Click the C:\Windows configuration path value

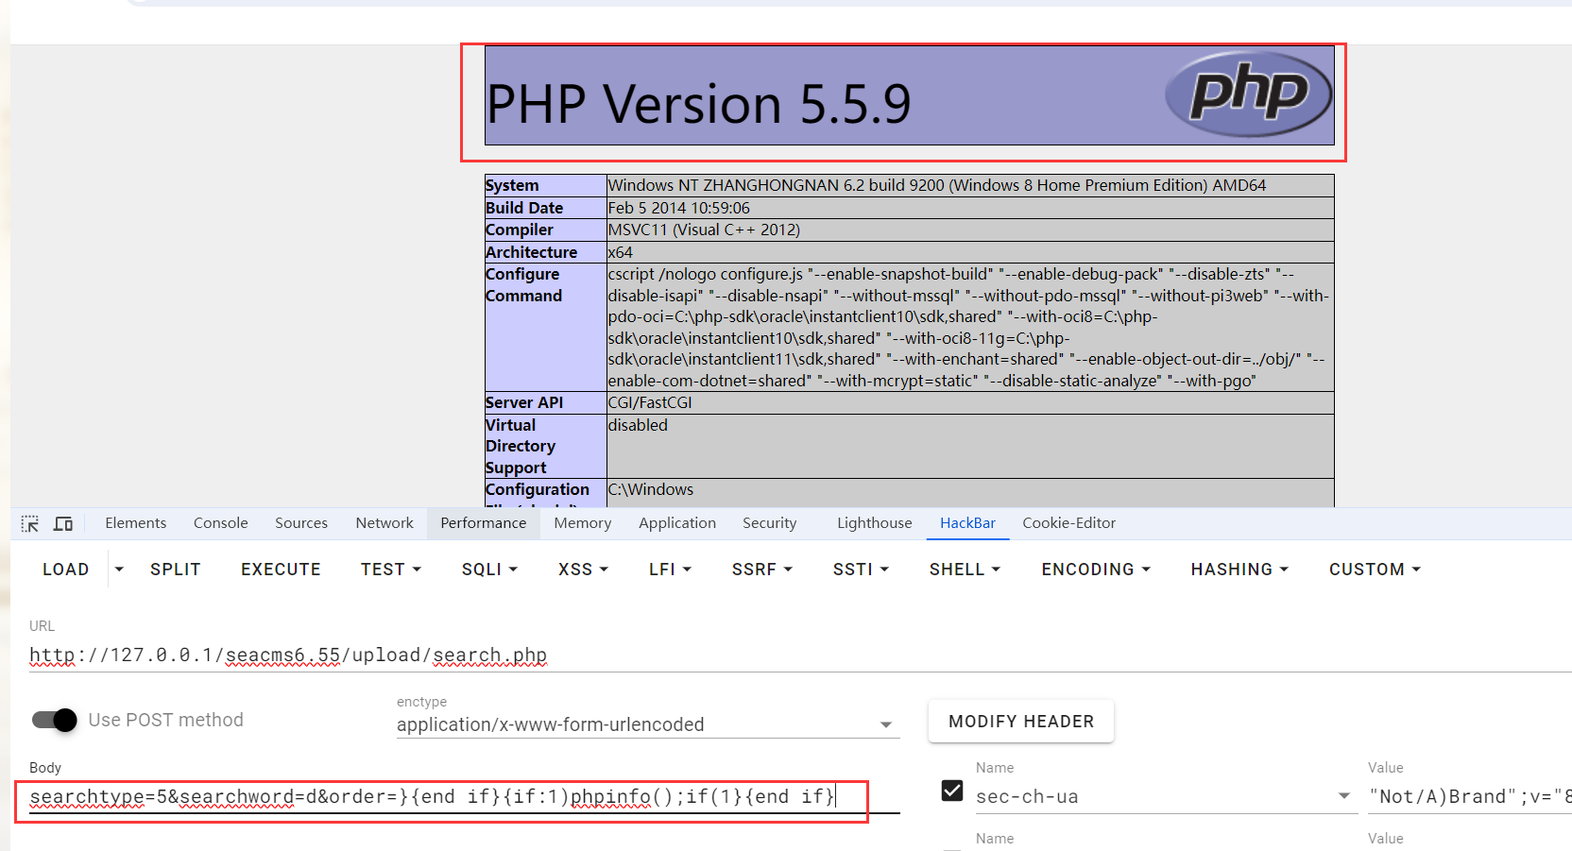click(x=650, y=489)
